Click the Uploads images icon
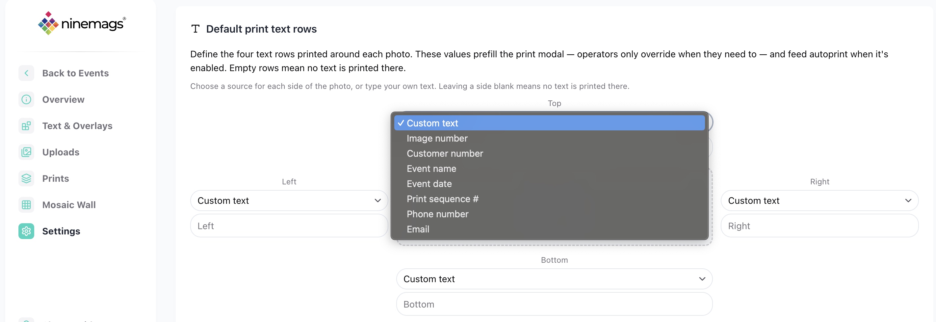The width and height of the screenshot is (936, 322). click(x=26, y=152)
